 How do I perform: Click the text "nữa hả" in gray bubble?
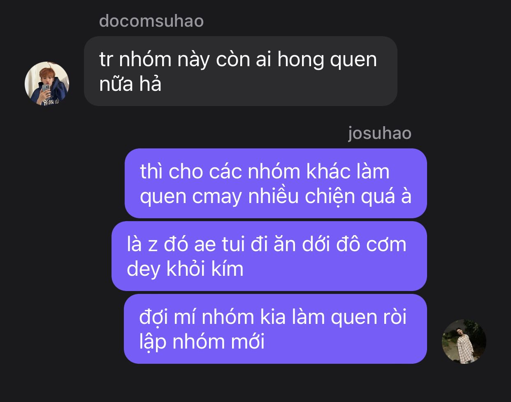130,84
